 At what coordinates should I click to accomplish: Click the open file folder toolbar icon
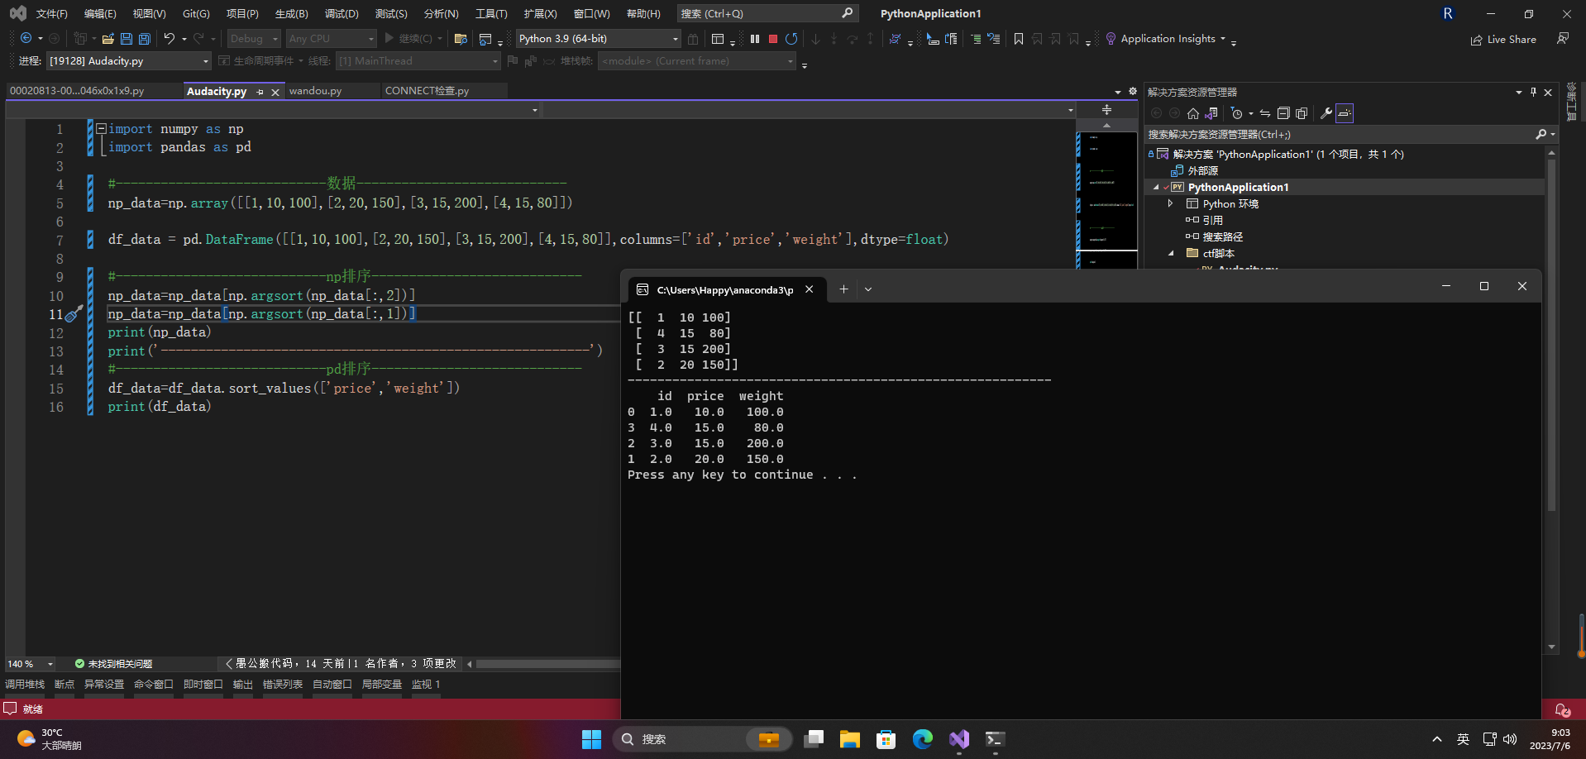(x=107, y=39)
